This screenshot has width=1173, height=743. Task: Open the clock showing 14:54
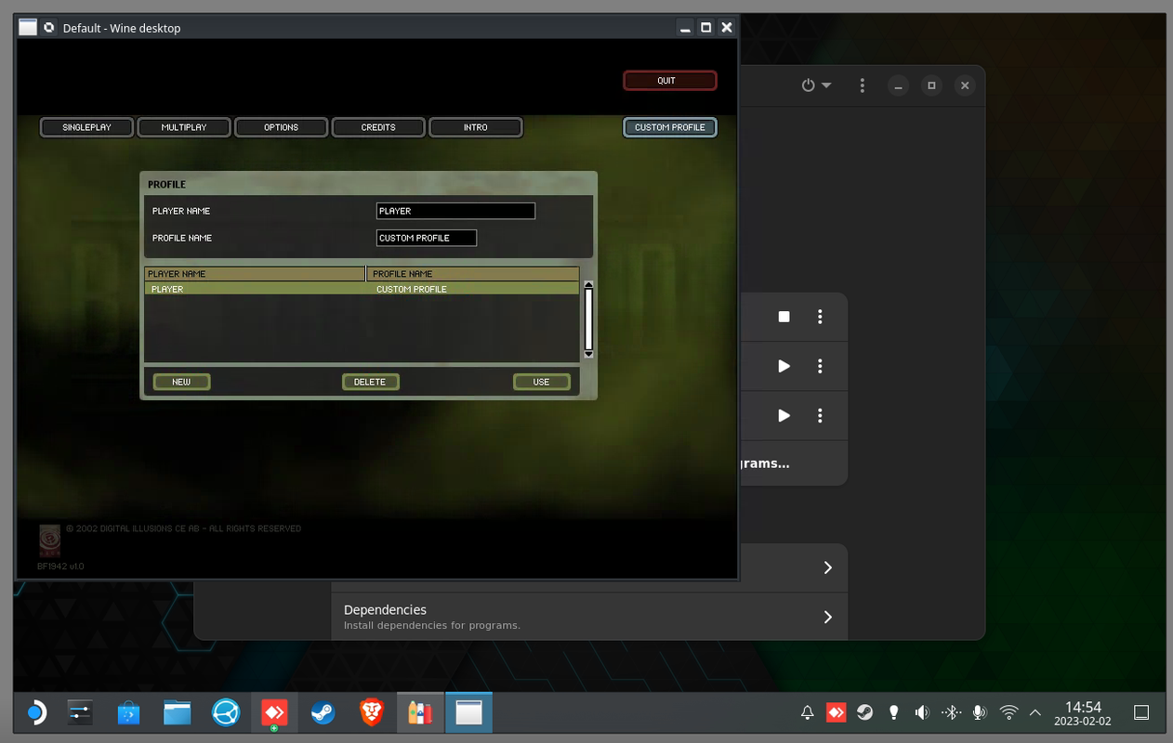pyautogui.click(x=1083, y=713)
